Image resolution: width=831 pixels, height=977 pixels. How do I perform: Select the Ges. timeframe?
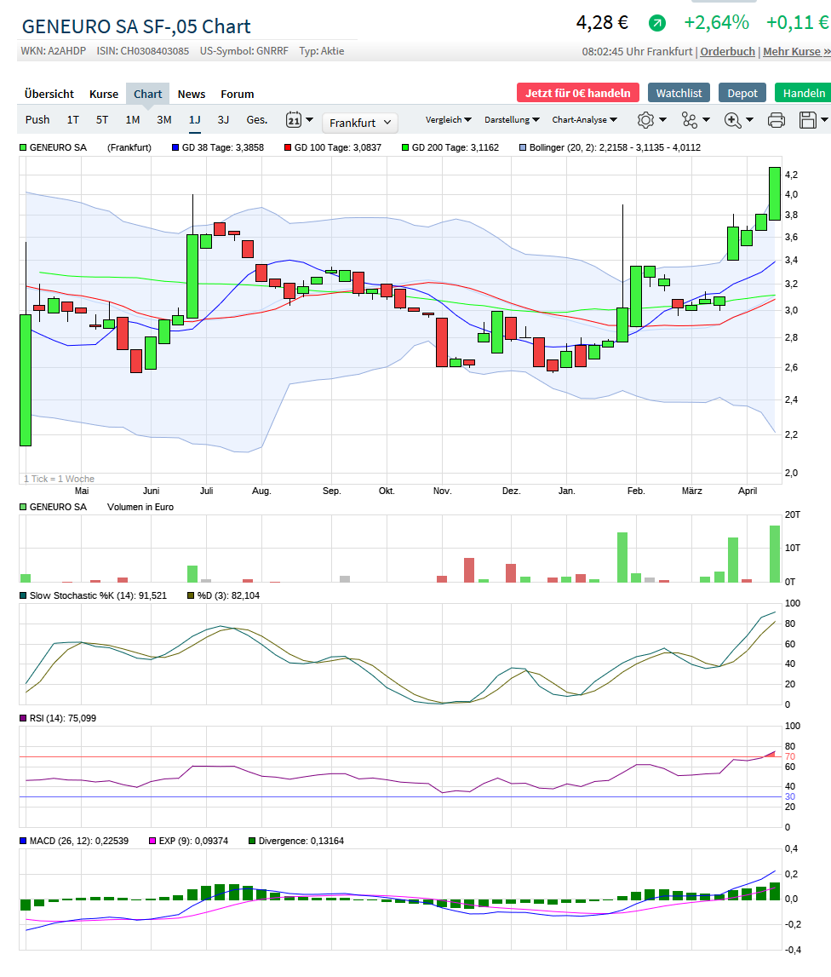point(256,119)
